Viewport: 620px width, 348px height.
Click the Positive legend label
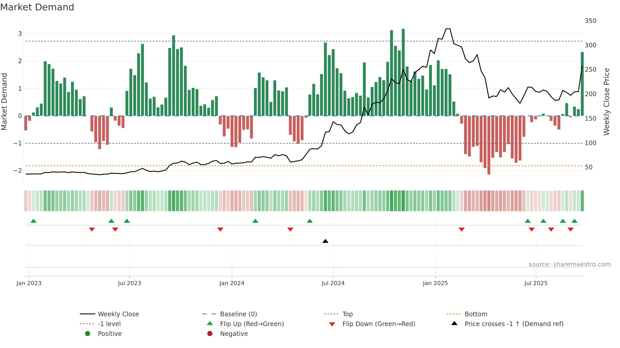[x=110, y=334]
